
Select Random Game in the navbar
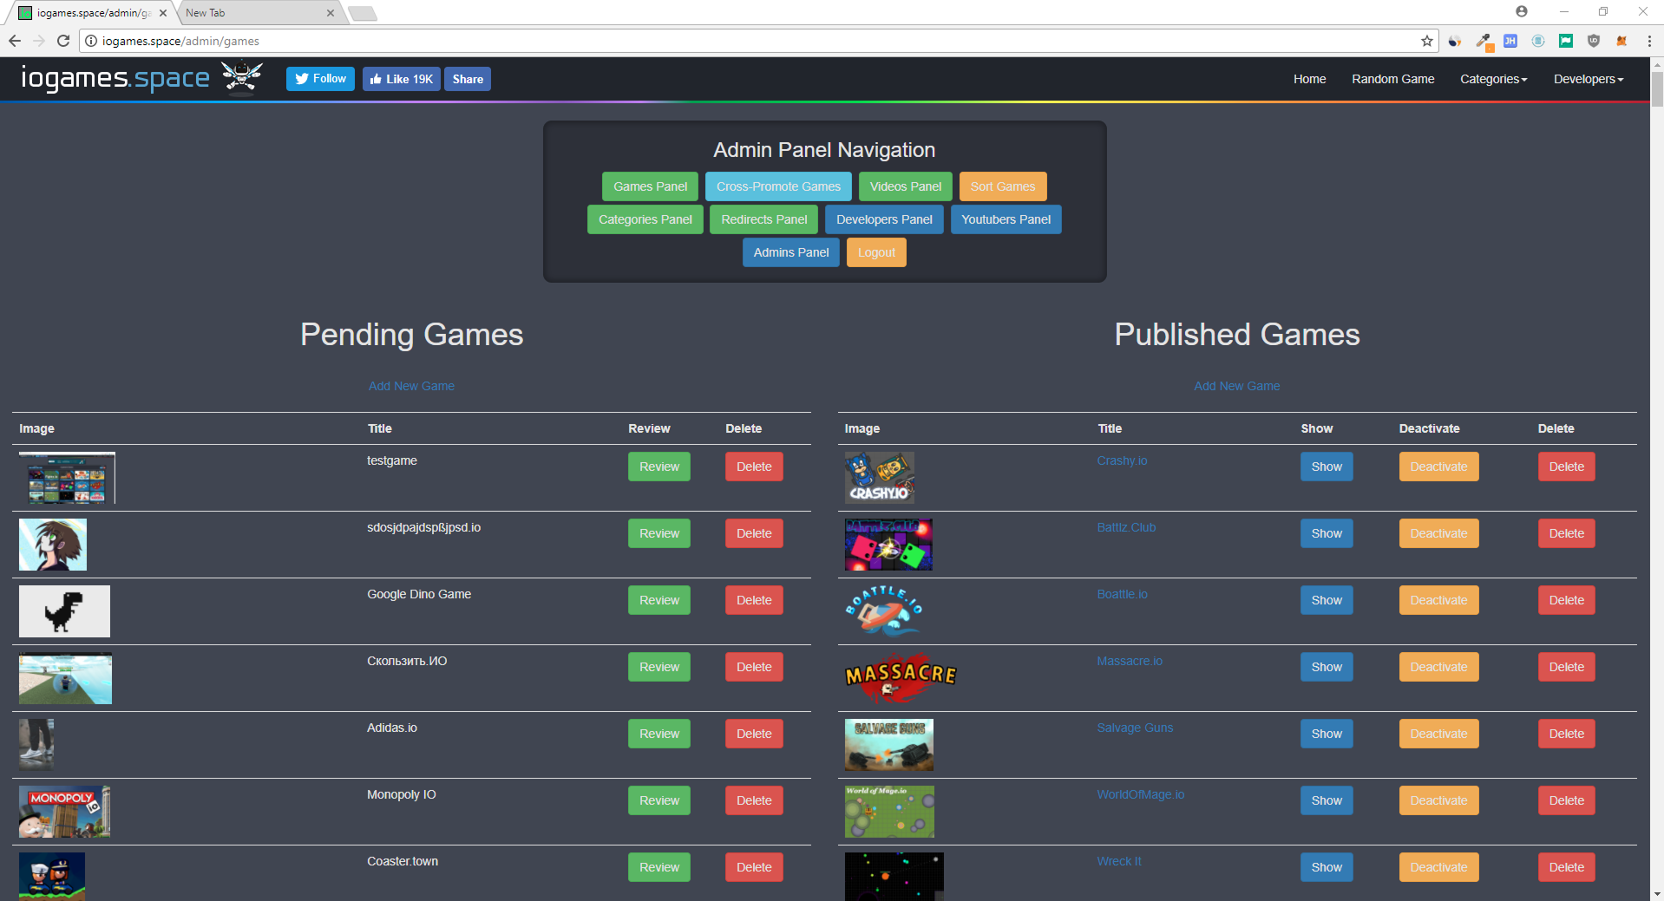pyautogui.click(x=1392, y=79)
